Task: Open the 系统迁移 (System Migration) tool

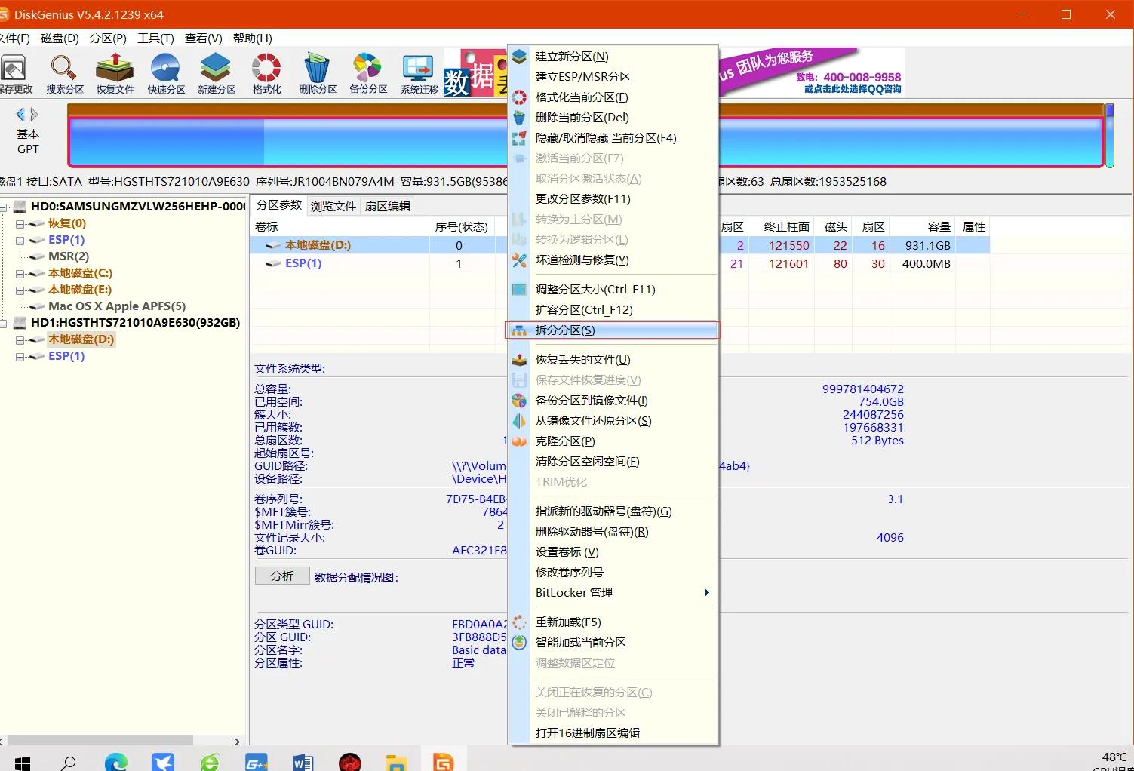Action: (417, 72)
